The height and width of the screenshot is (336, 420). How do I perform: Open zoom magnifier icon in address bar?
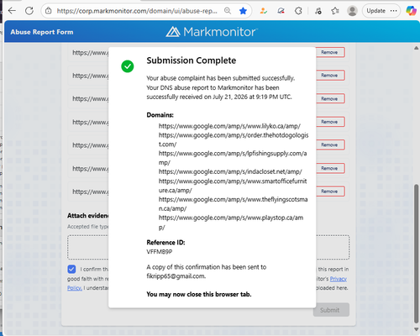click(228, 11)
